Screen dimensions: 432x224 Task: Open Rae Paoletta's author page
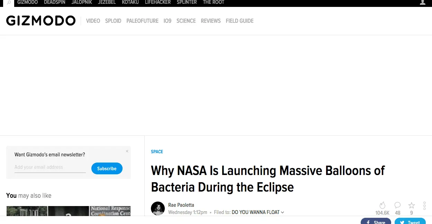point(181,205)
